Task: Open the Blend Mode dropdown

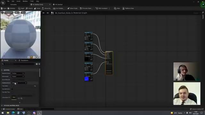Action: point(18,76)
